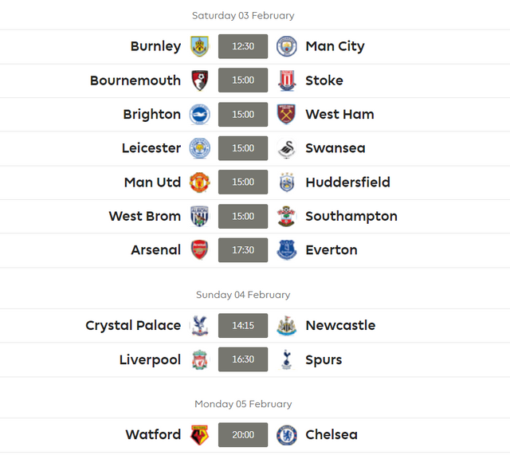Click the 17:30 Arsenal v Everton time

click(243, 249)
